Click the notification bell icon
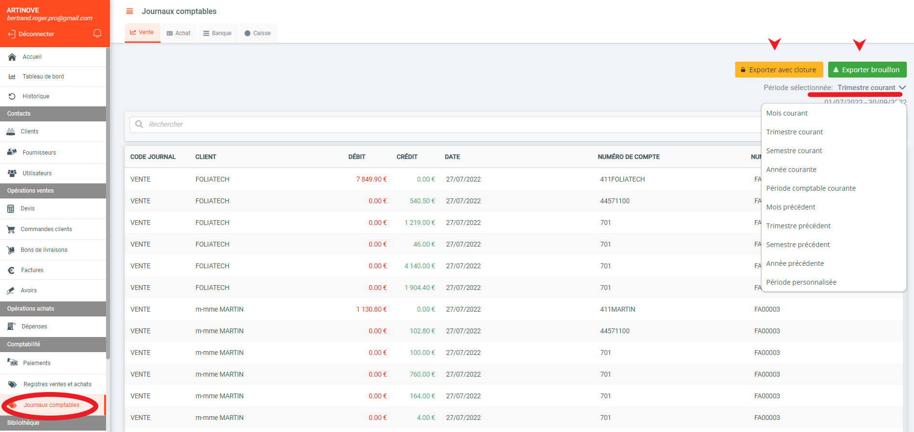 tap(97, 33)
